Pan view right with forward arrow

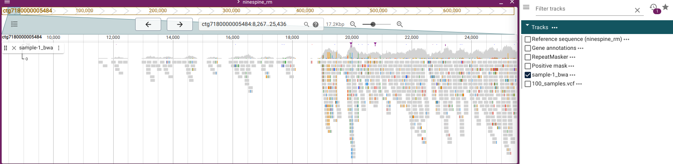pyautogui.click(x=180, y=24)
